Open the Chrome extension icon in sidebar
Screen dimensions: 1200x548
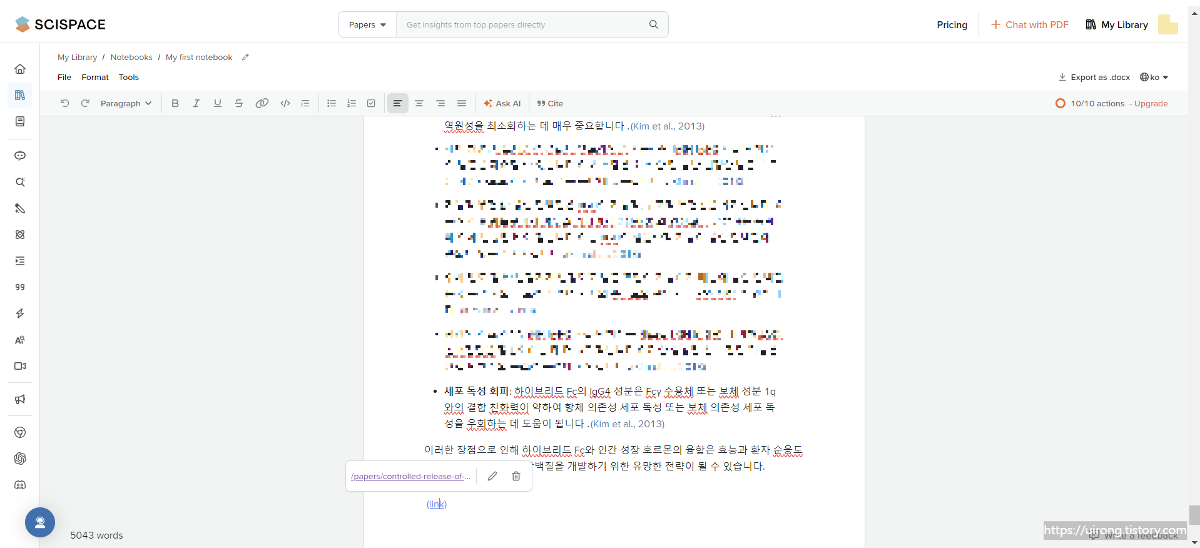click(20, 432)
